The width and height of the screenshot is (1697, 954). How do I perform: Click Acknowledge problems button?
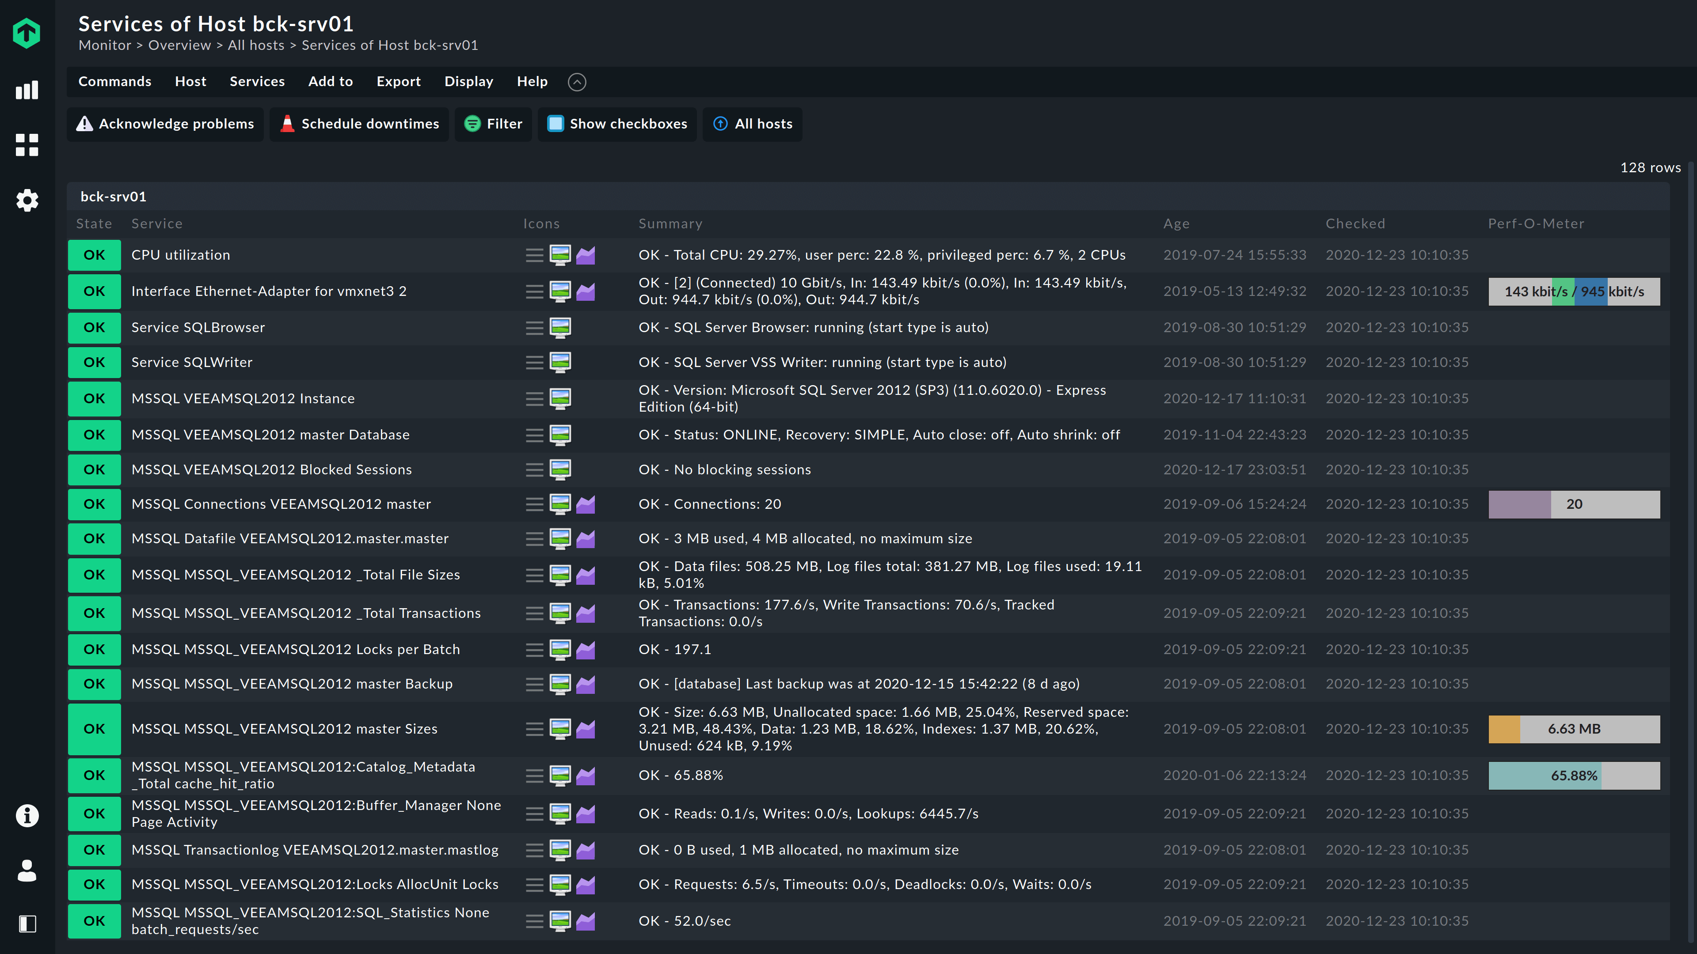pyautogui.click(x=165, y=124)
